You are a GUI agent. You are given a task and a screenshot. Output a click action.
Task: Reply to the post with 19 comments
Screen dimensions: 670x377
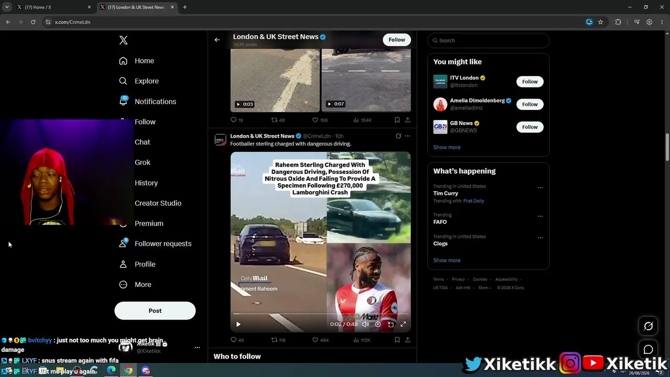click(237, 120)
